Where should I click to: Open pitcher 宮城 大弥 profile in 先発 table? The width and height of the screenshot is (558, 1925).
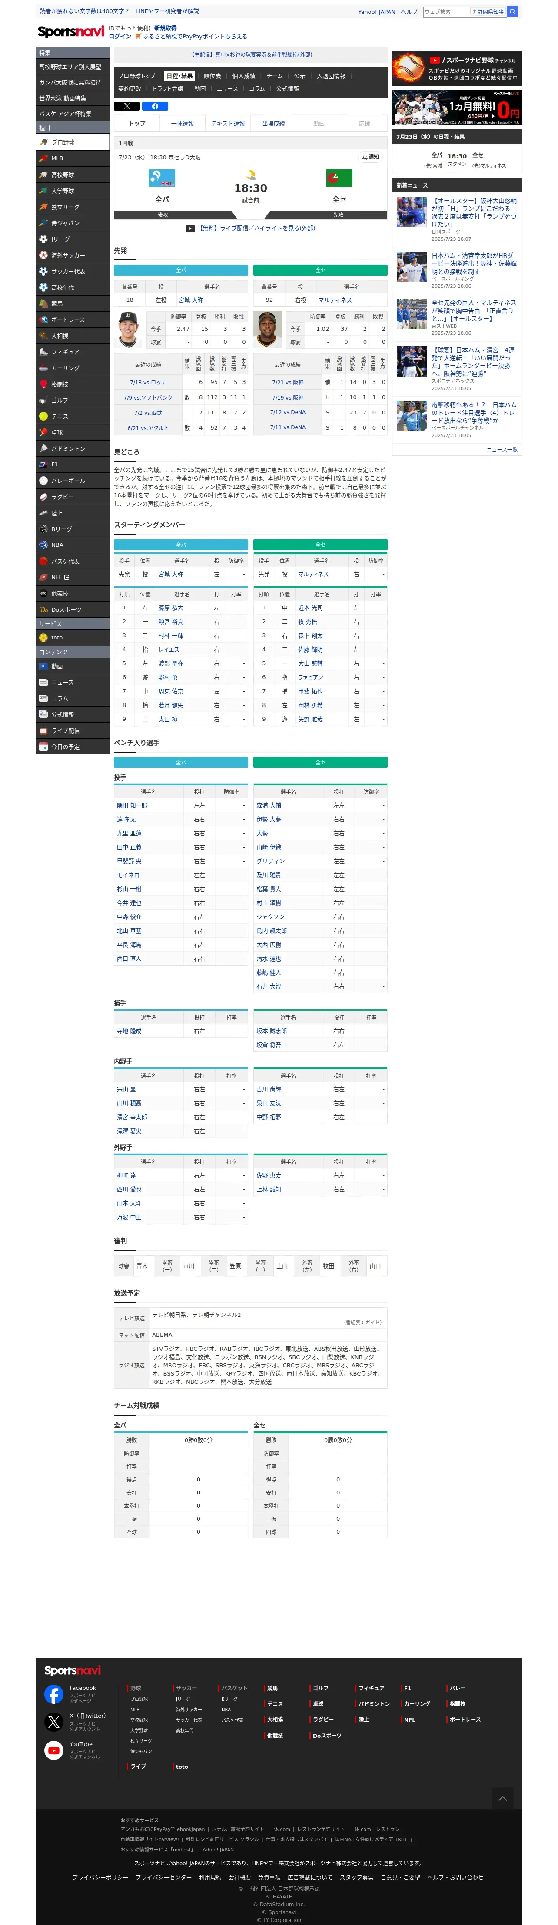[x=190, y=300]
